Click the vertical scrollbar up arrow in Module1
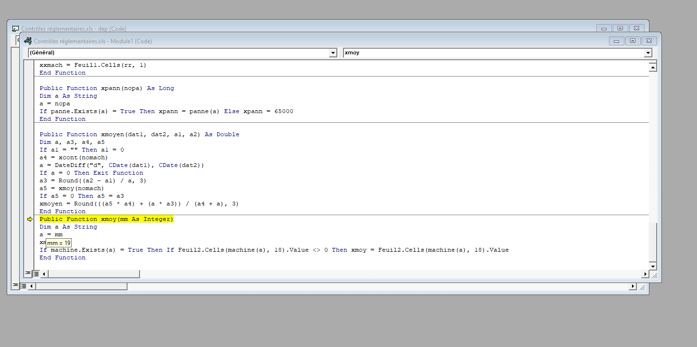697x347 pixels. (x=653, y=68)
